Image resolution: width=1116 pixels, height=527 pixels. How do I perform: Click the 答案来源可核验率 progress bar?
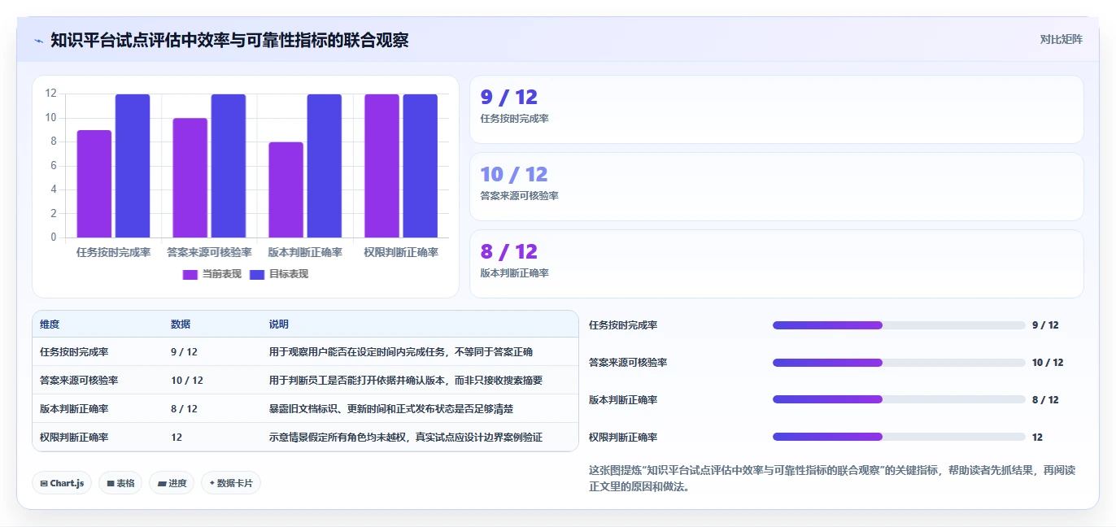[x=899, y=363]
